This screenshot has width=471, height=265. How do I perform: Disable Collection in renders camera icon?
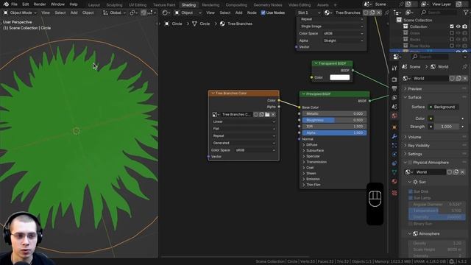pos(464,26)
